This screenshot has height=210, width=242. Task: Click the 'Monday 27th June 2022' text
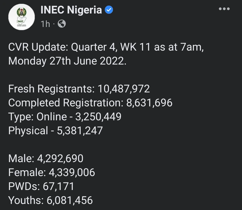pos(67,62)
